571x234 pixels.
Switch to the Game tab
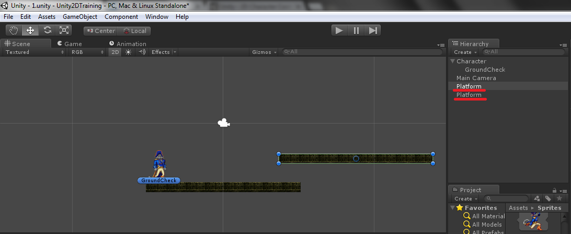[69, 44]
